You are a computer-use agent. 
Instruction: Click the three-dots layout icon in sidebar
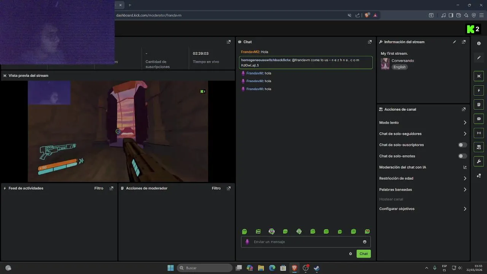[479, 175]
